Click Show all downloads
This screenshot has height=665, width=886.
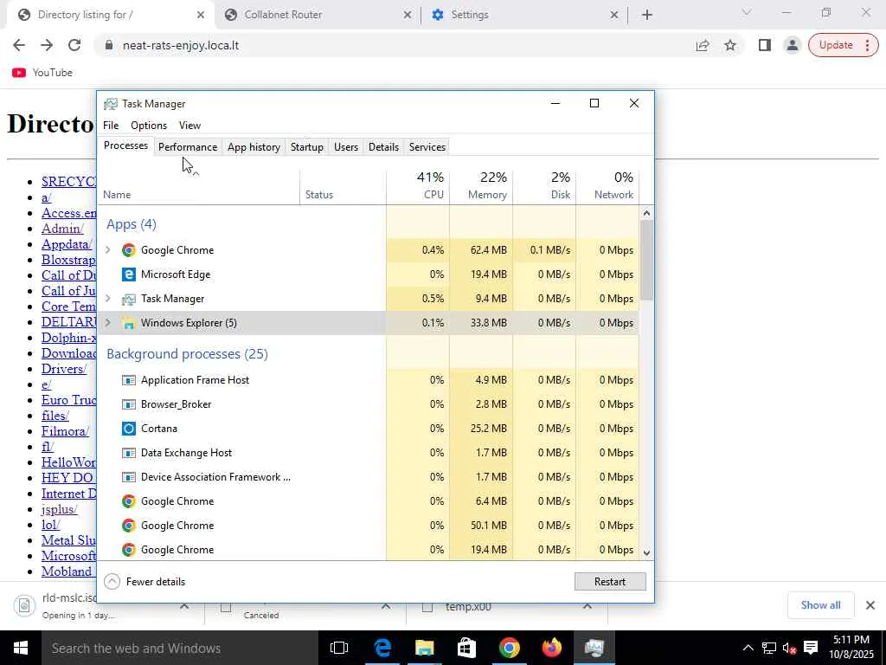[x=820, y=605]
